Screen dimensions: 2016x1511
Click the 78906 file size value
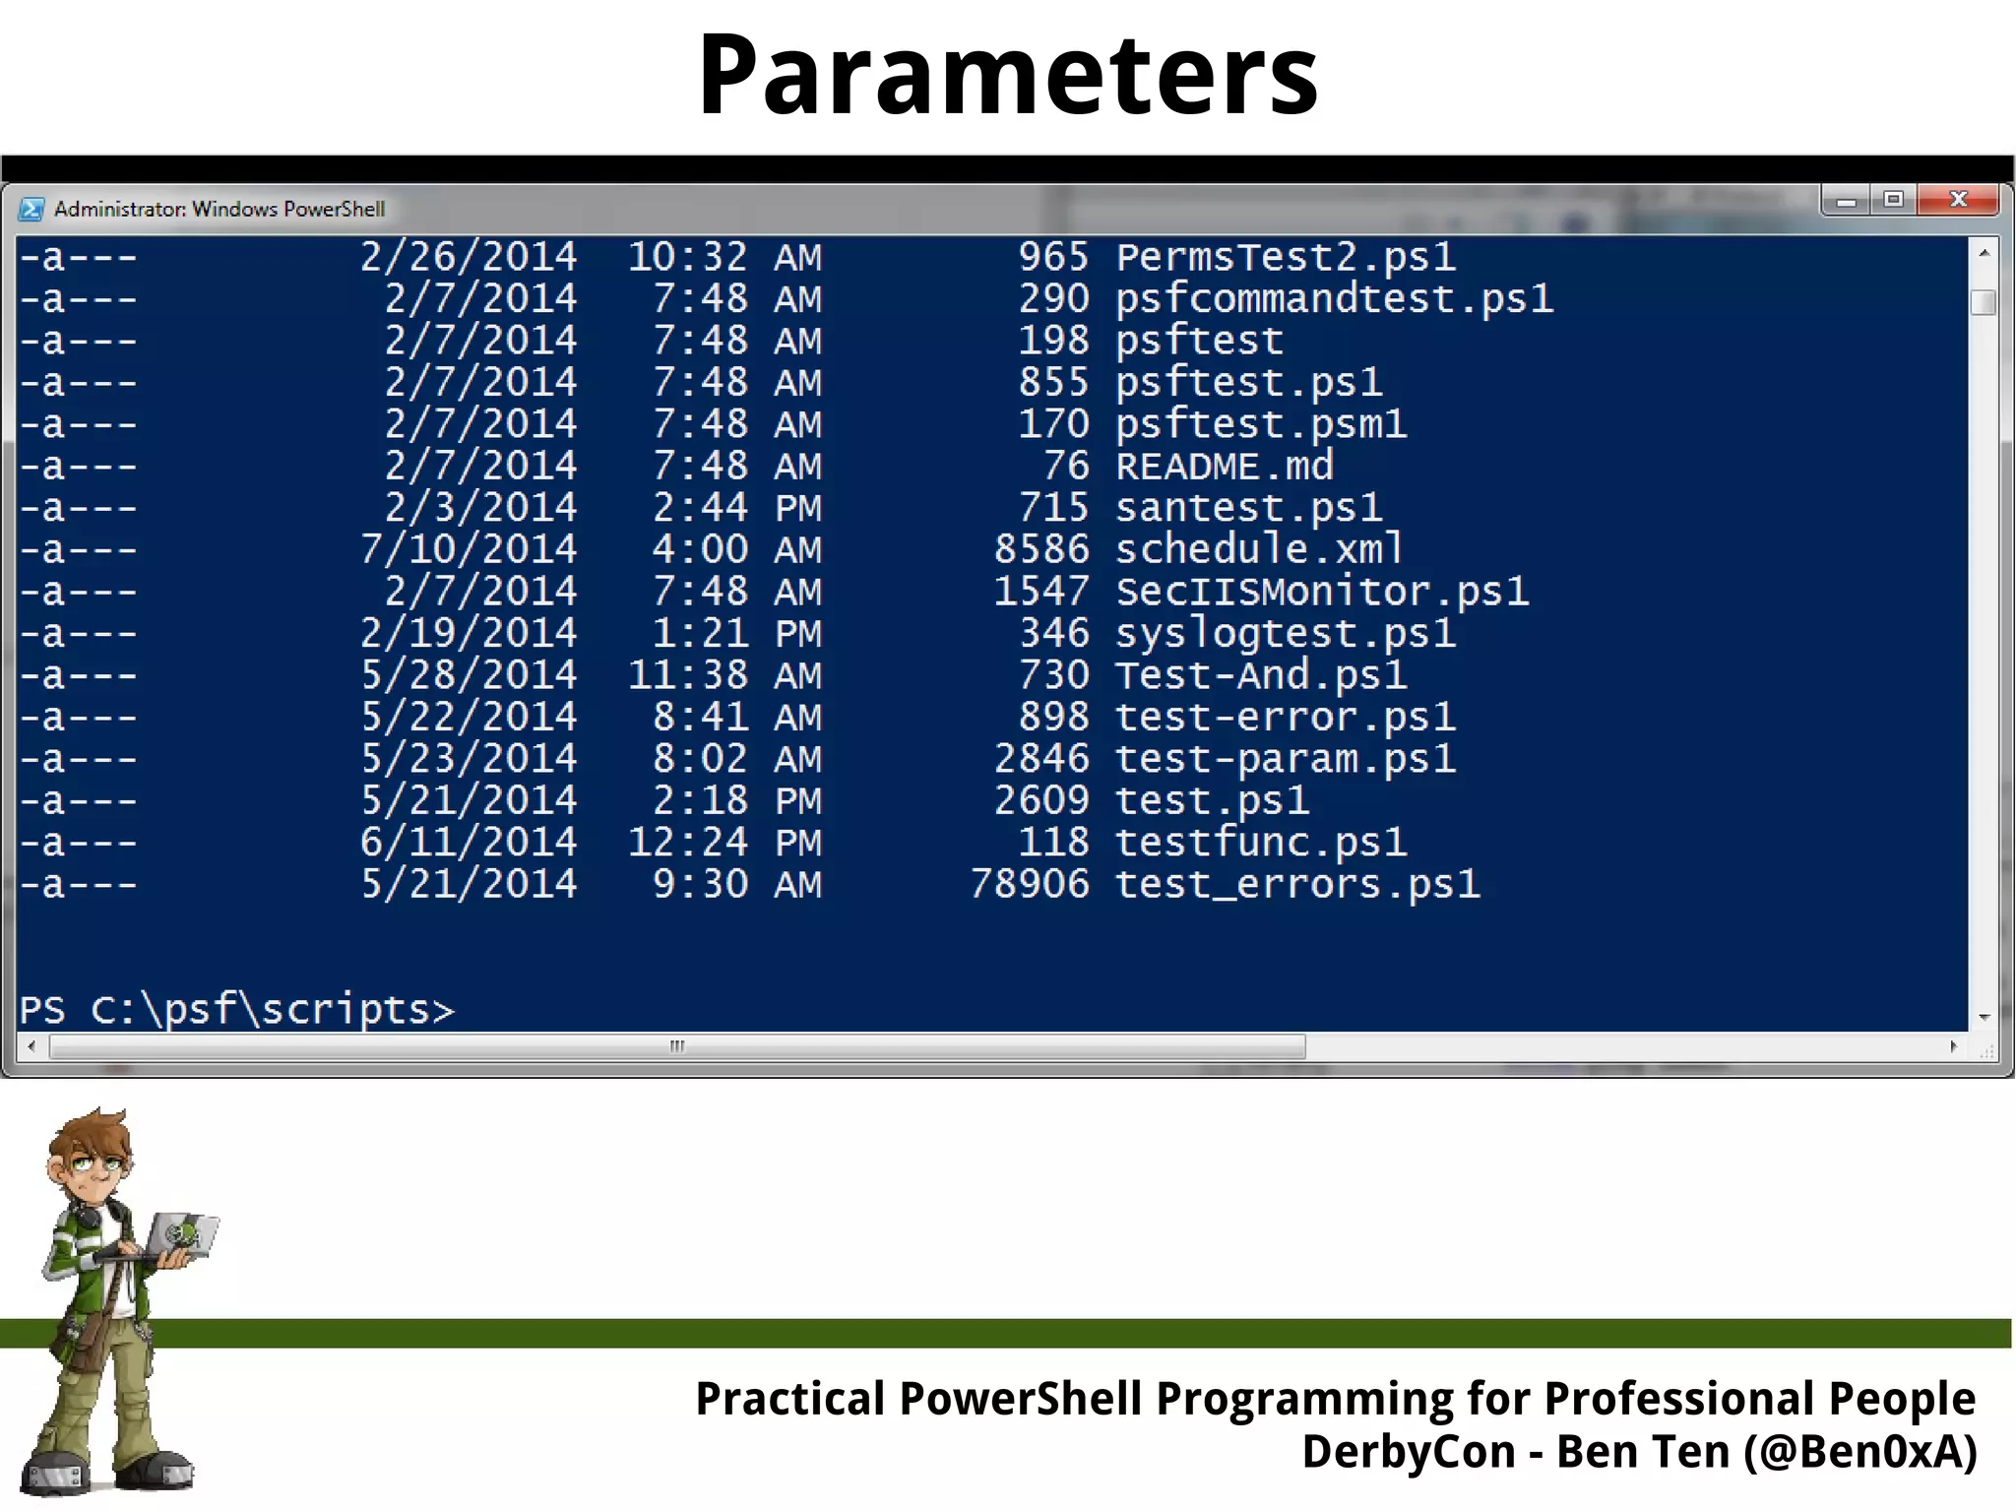pos(1030,884)
